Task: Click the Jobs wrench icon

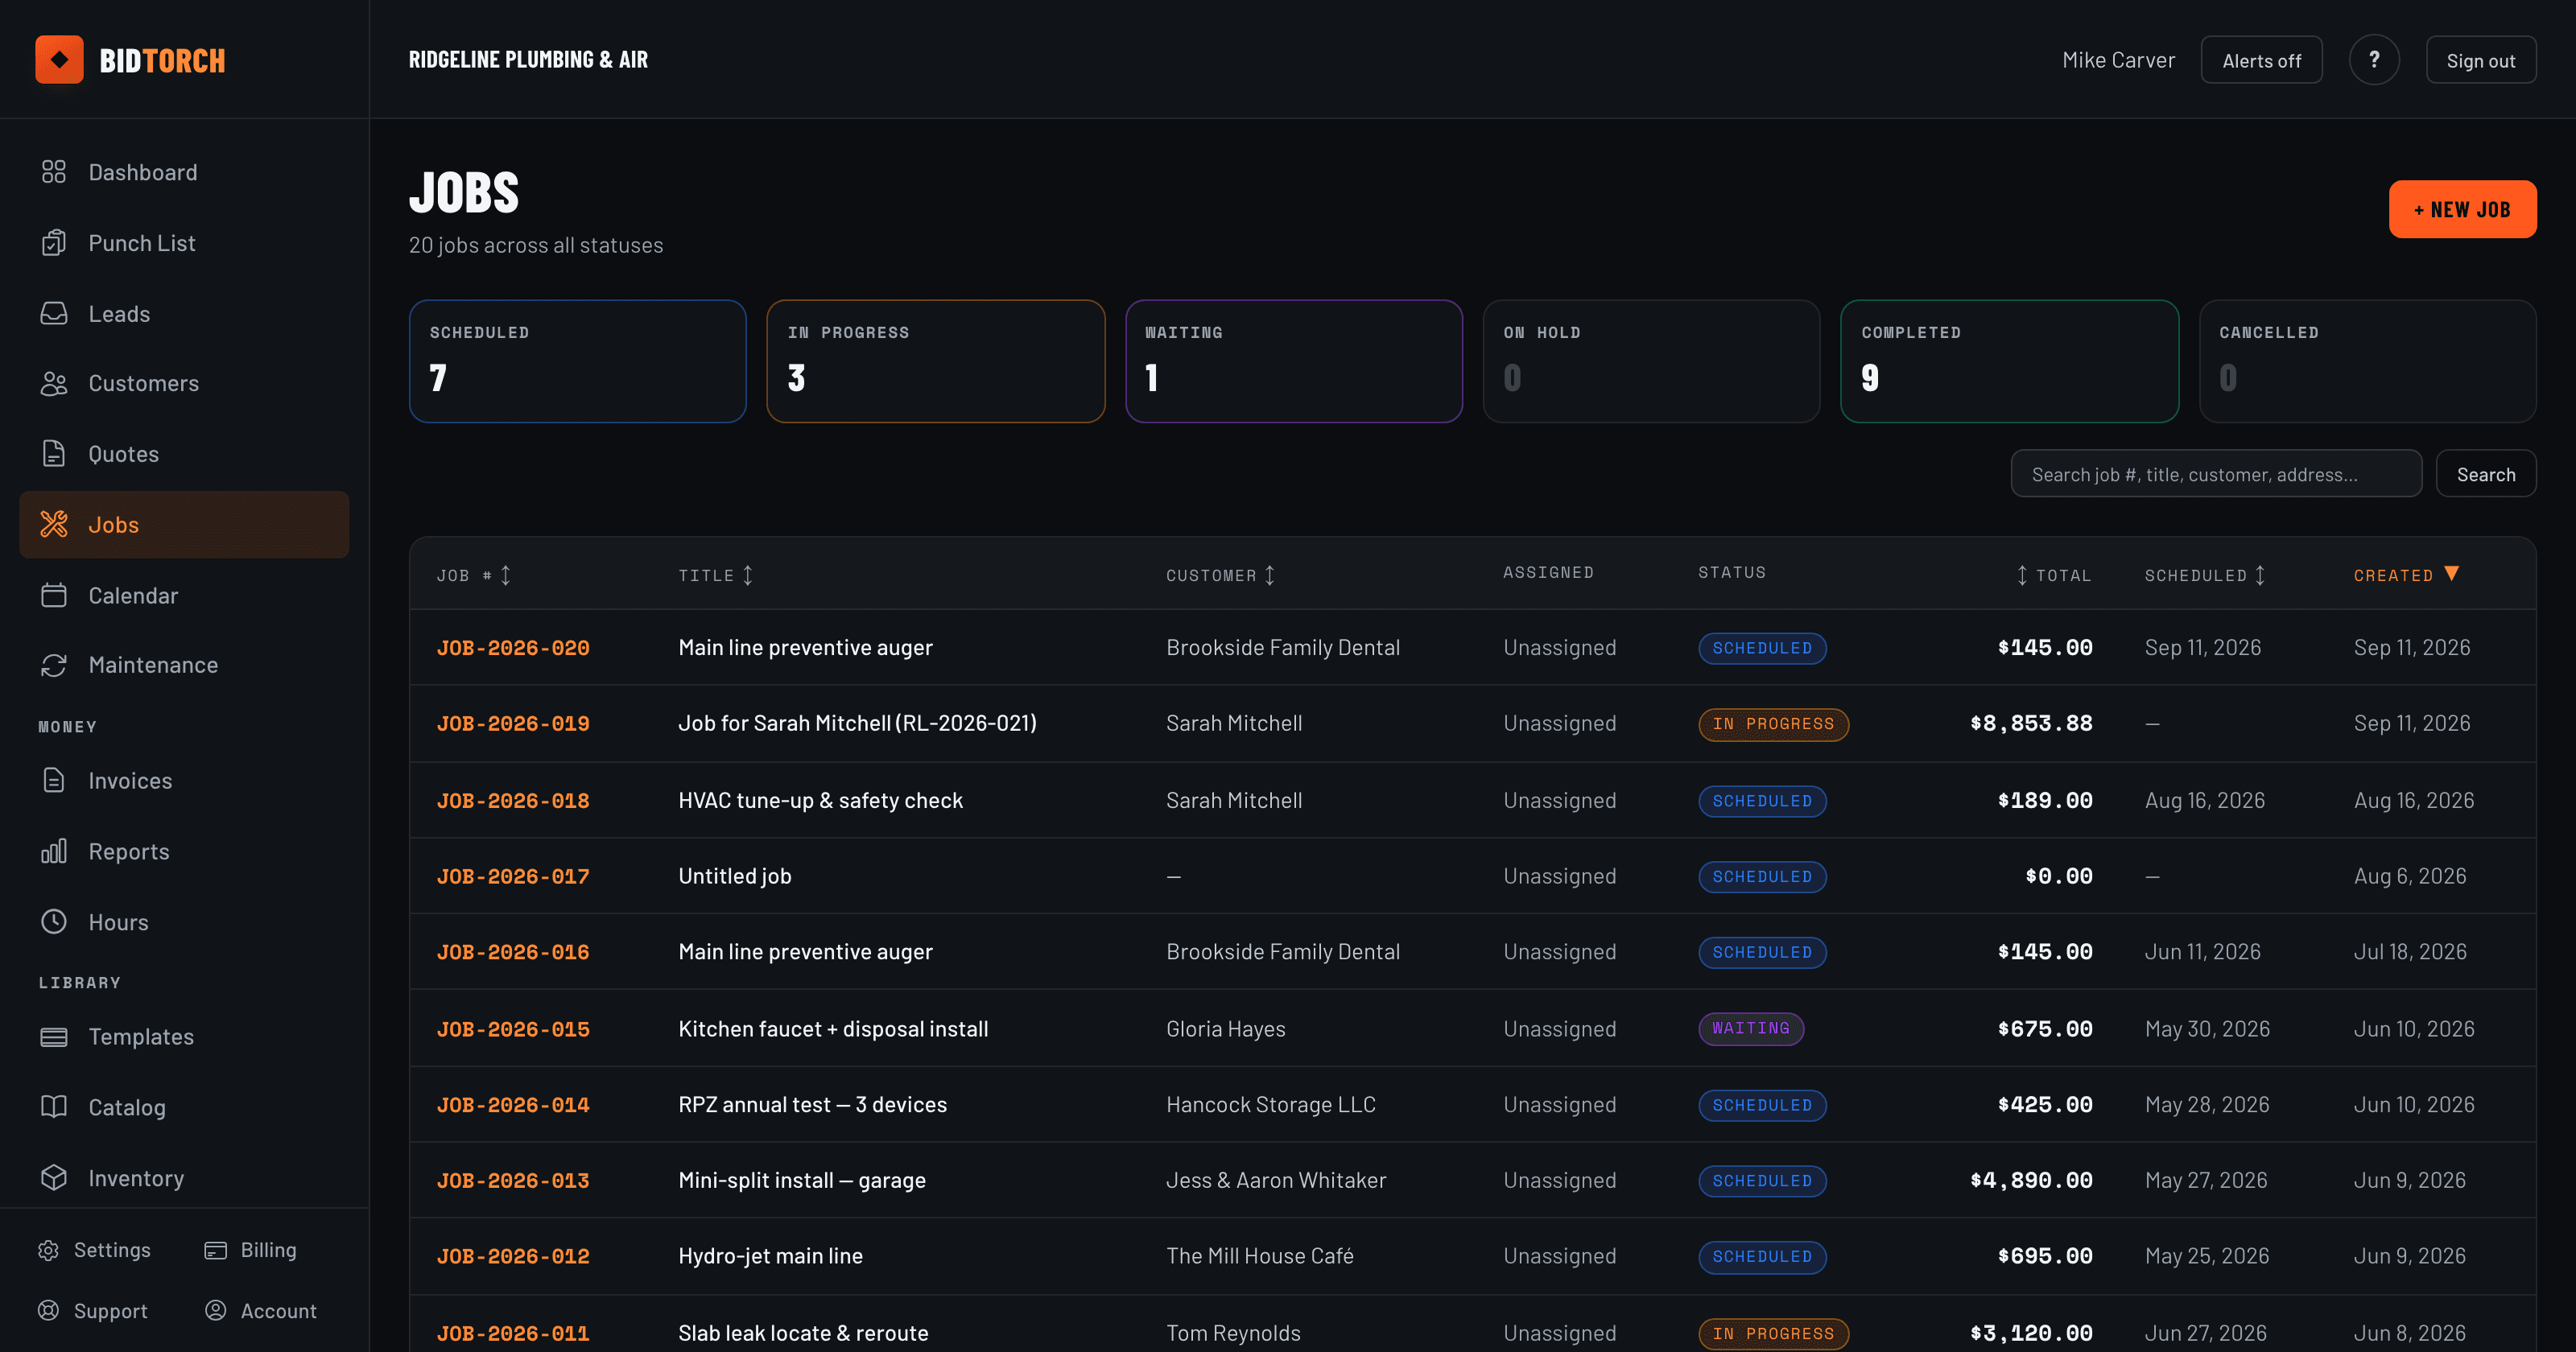Action: tap(54, 524)
